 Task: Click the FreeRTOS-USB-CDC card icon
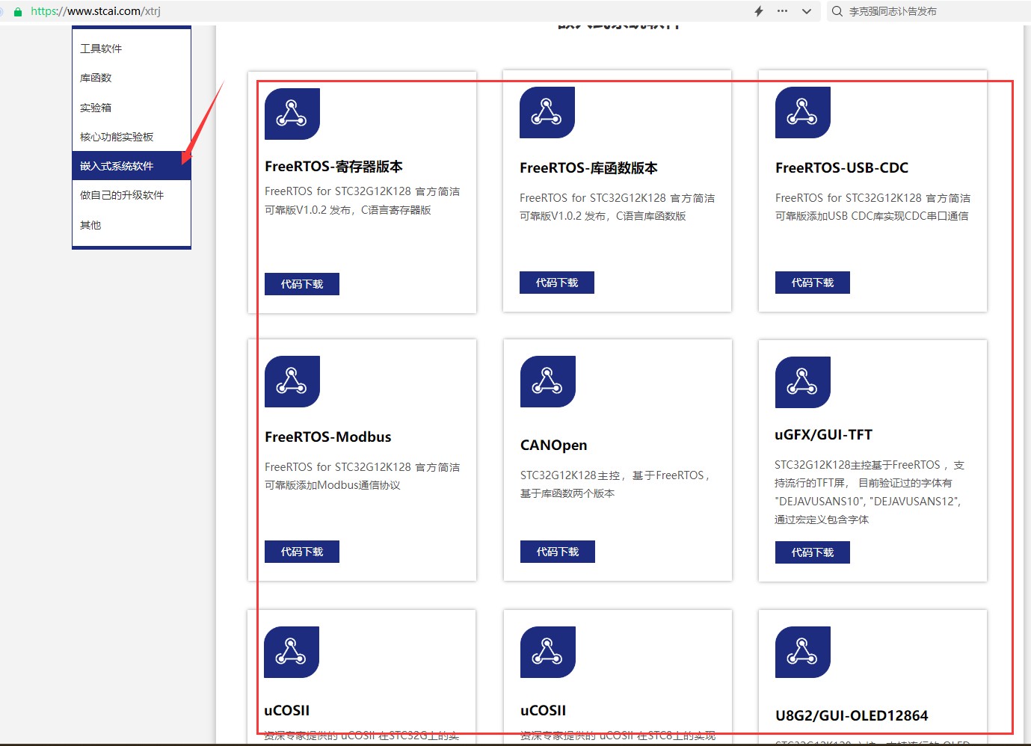(803, 112)
